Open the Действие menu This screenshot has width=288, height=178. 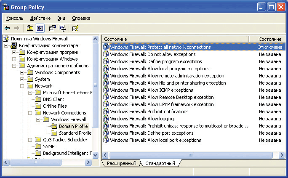pyautogui.click(x=40, y=18)
